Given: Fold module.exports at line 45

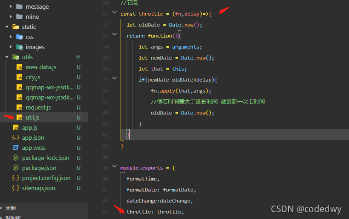Looking at the screenshot, I should point(114,166).
